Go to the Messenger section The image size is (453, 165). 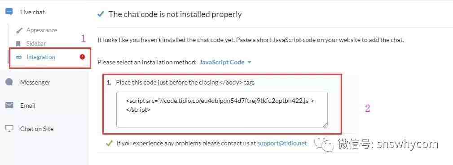pyautogui.click(x=35, y=82)
